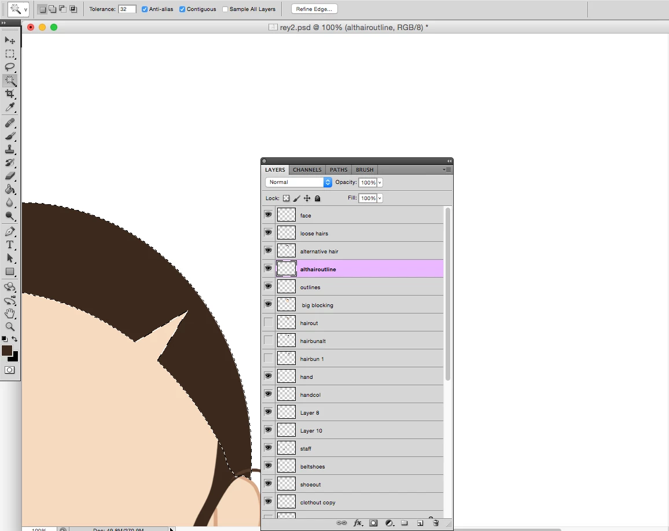Show the hairout layer
Screen dimensions: 669x531
[x=268, y=322]
